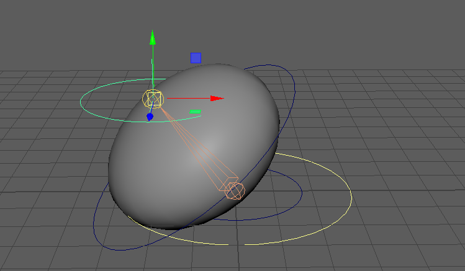Click the red X-axis move arrow
The image size is (465, 271).
[217, 99]
